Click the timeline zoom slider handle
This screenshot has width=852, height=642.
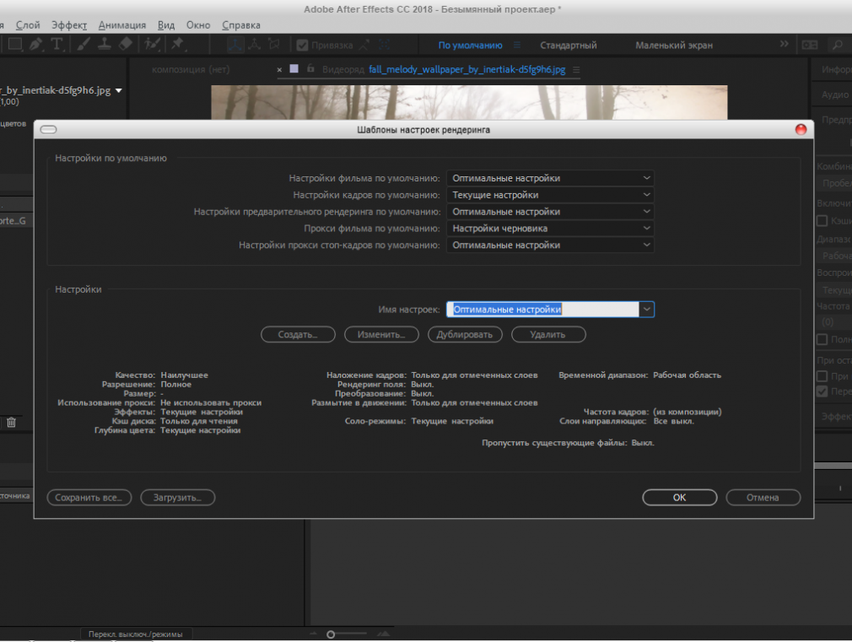tap(331, 634)
